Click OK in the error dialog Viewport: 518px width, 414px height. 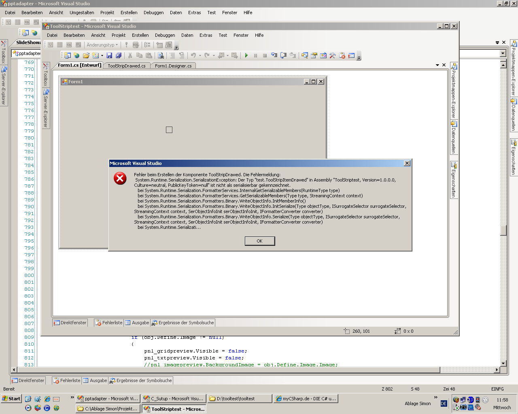point(260,241)
